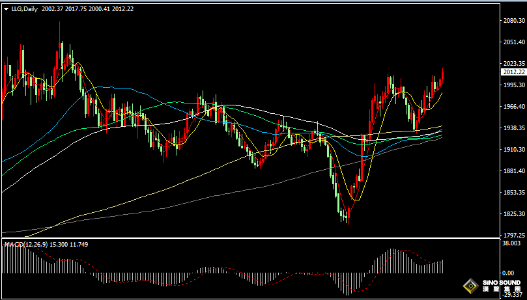Image resolution: width=527 pixels, height=300 pixels.
Task: Click the 2051.40 price axis label
Action: coord(515,42)
